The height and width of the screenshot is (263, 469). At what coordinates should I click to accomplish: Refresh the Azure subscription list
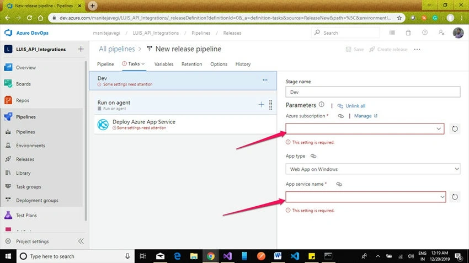coord(455,129)
